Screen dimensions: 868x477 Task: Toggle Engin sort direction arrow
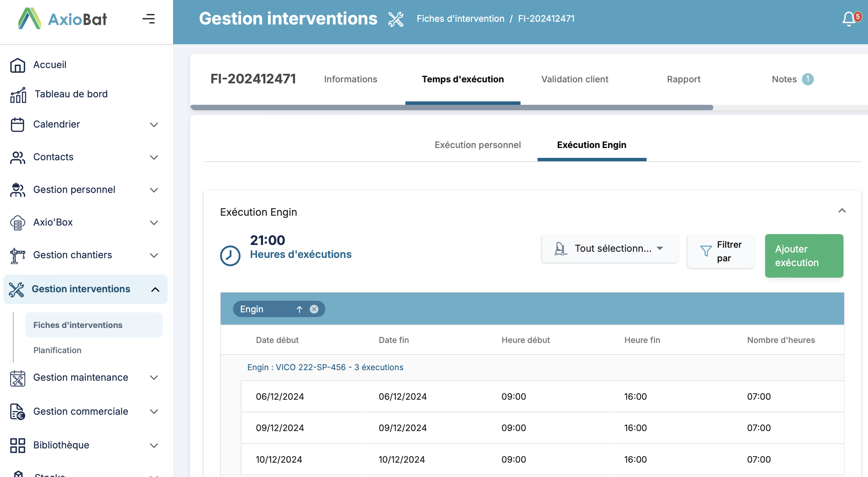tap(299, 309)
